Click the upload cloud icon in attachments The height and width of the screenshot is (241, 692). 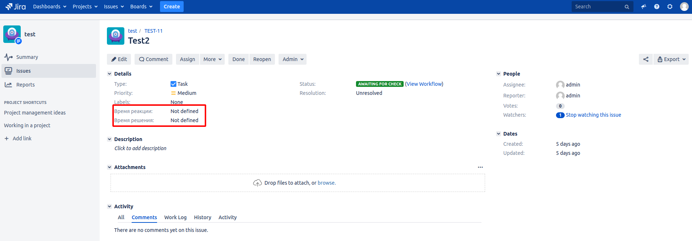pyautogui.click(x=257, y=183)
